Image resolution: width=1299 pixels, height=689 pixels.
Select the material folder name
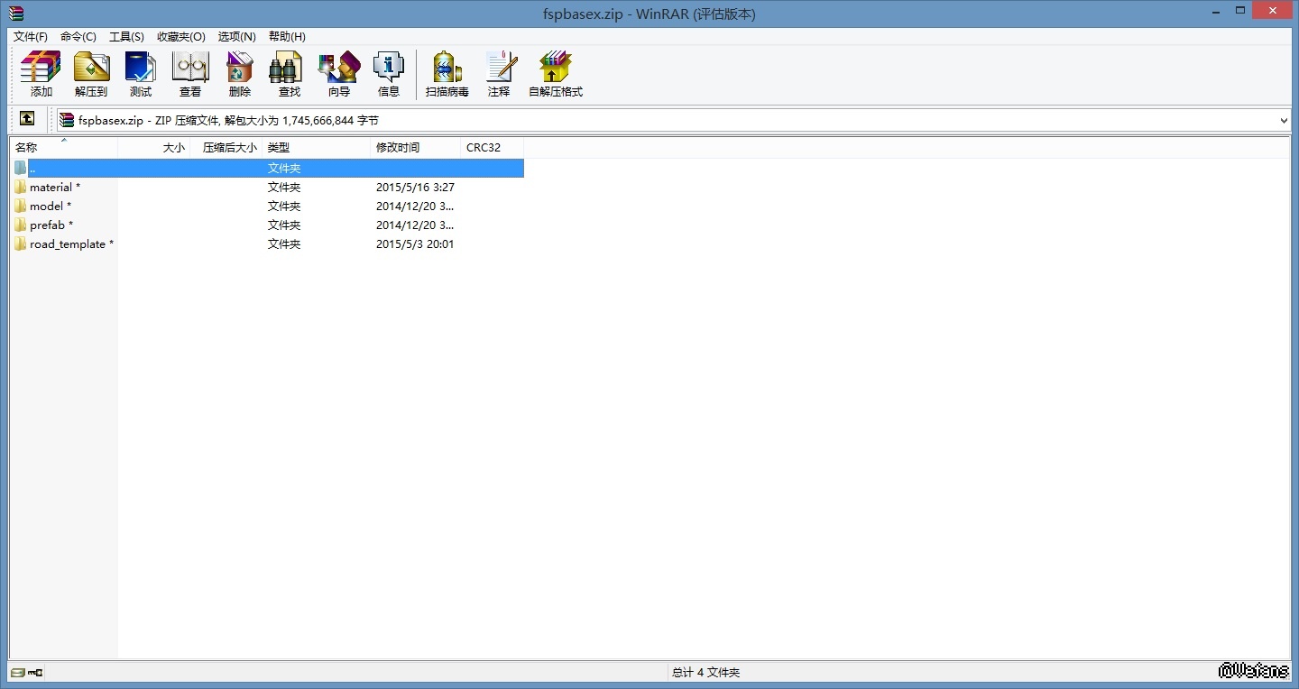pyautogui.click(x=55, y=187)
